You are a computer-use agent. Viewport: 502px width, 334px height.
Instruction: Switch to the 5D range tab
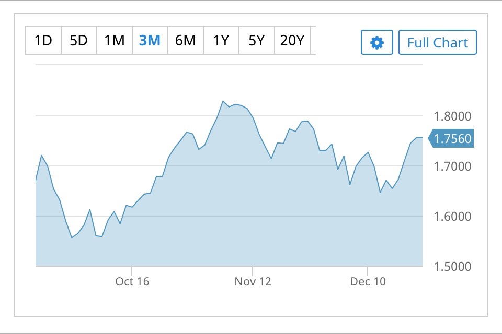[79, 40]
